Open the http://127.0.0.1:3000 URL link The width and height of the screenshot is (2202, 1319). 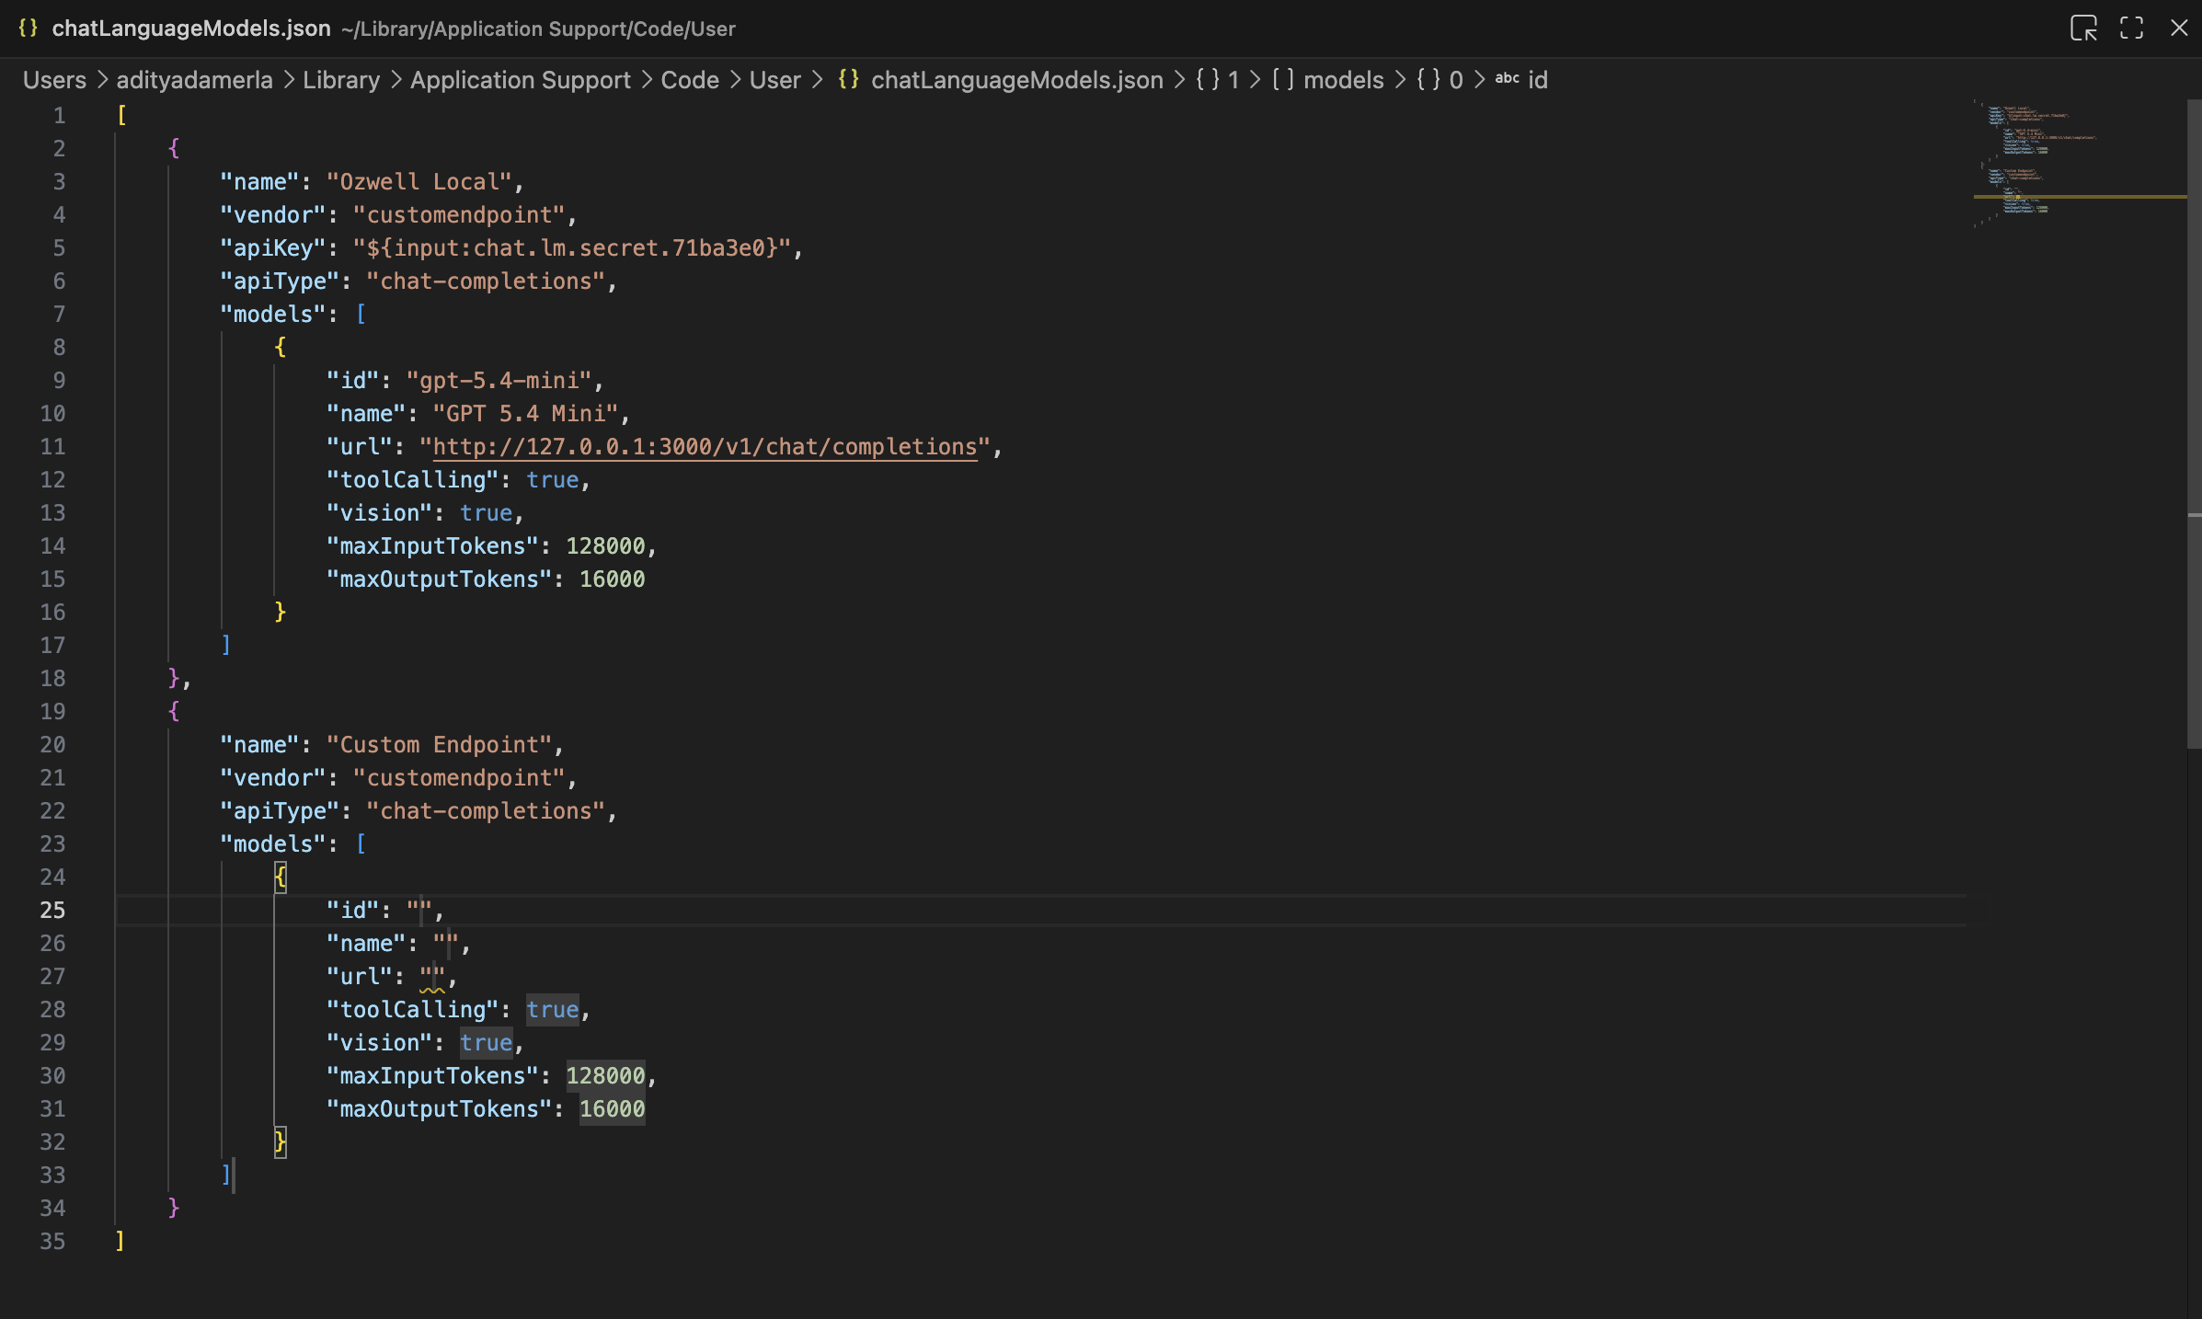[705, 447]
